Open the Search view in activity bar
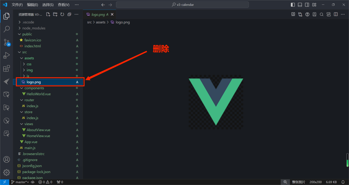Image resolution: width=349 pixels, height=185 pixels. (x=6, y=29)
